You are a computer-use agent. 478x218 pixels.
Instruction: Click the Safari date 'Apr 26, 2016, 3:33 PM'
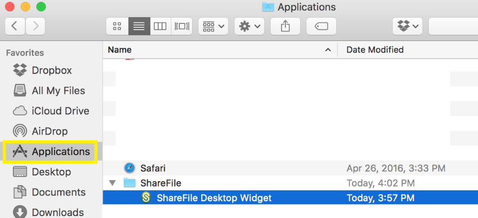pos(396,168)
